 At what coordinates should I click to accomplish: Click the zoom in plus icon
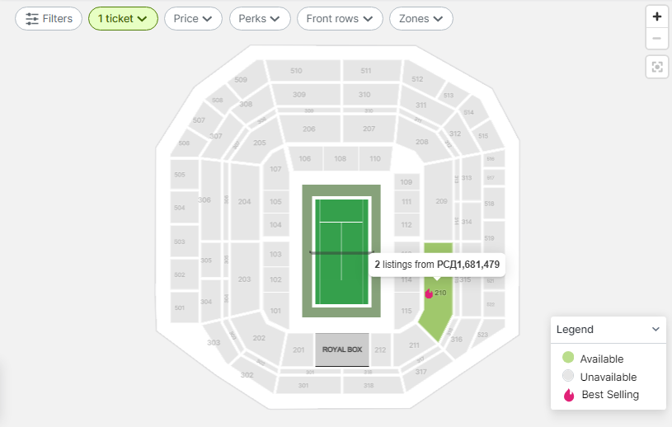tap(656, 16)
